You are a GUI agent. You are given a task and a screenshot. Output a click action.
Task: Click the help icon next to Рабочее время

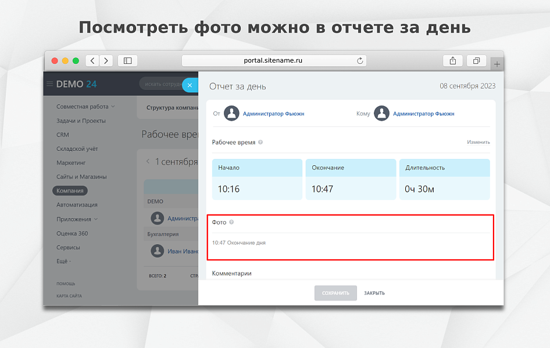pyautogui.click(x=260, y=142)
